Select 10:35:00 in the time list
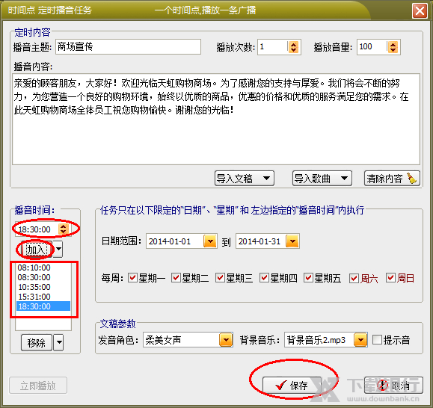 pos(34,287)
